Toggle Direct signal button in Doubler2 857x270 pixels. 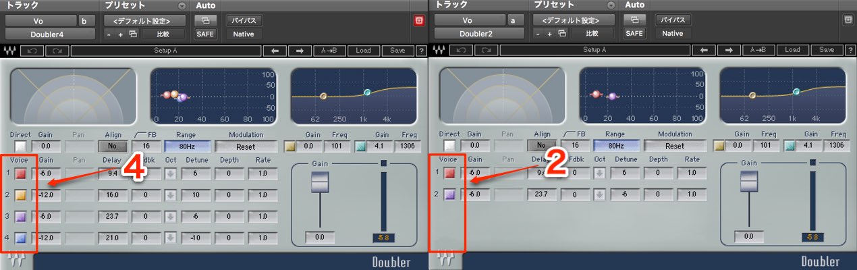click(x=449, y=146)
